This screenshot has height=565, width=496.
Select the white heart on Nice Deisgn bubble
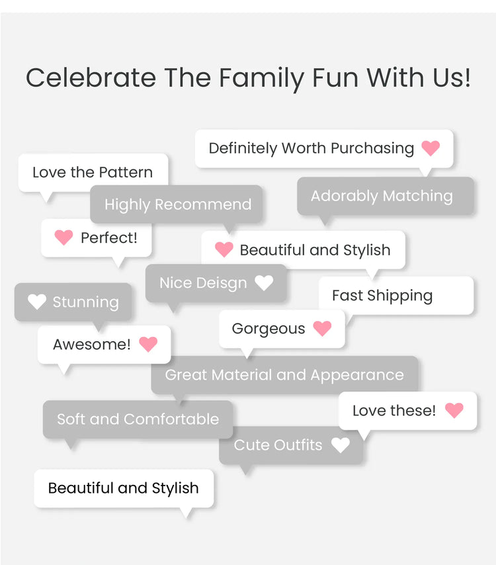point(264,283)
